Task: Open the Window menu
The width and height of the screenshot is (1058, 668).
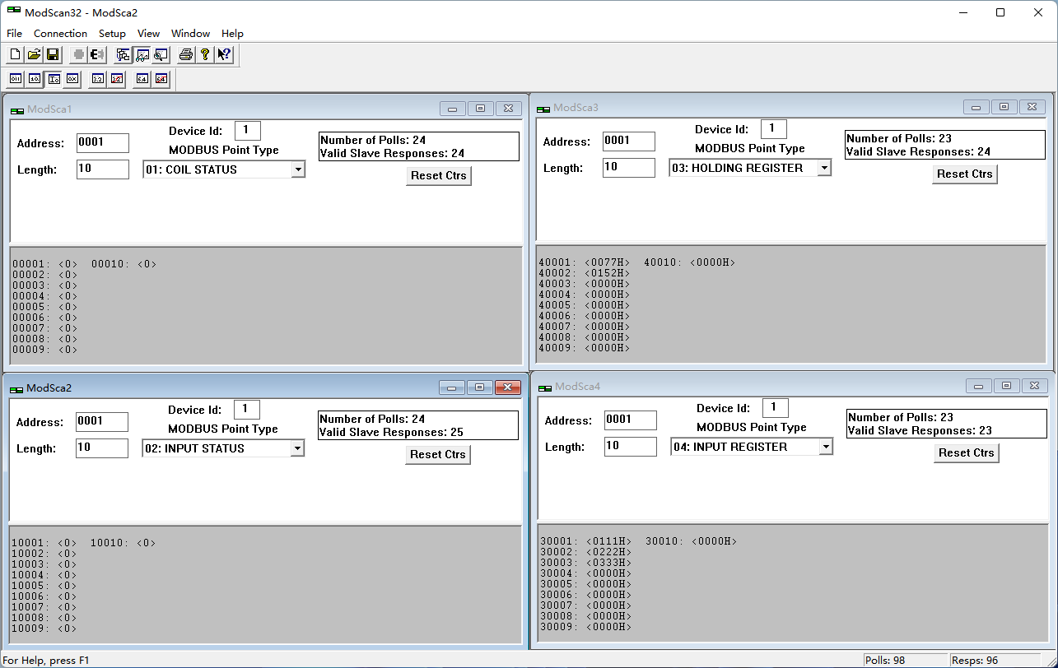Action: [190, 34]
